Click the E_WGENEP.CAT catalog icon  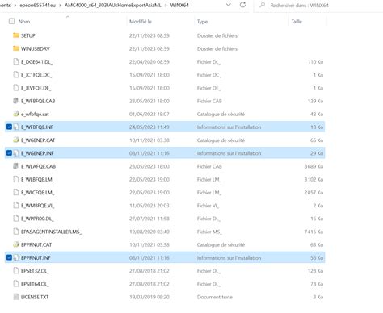point(16,140)
